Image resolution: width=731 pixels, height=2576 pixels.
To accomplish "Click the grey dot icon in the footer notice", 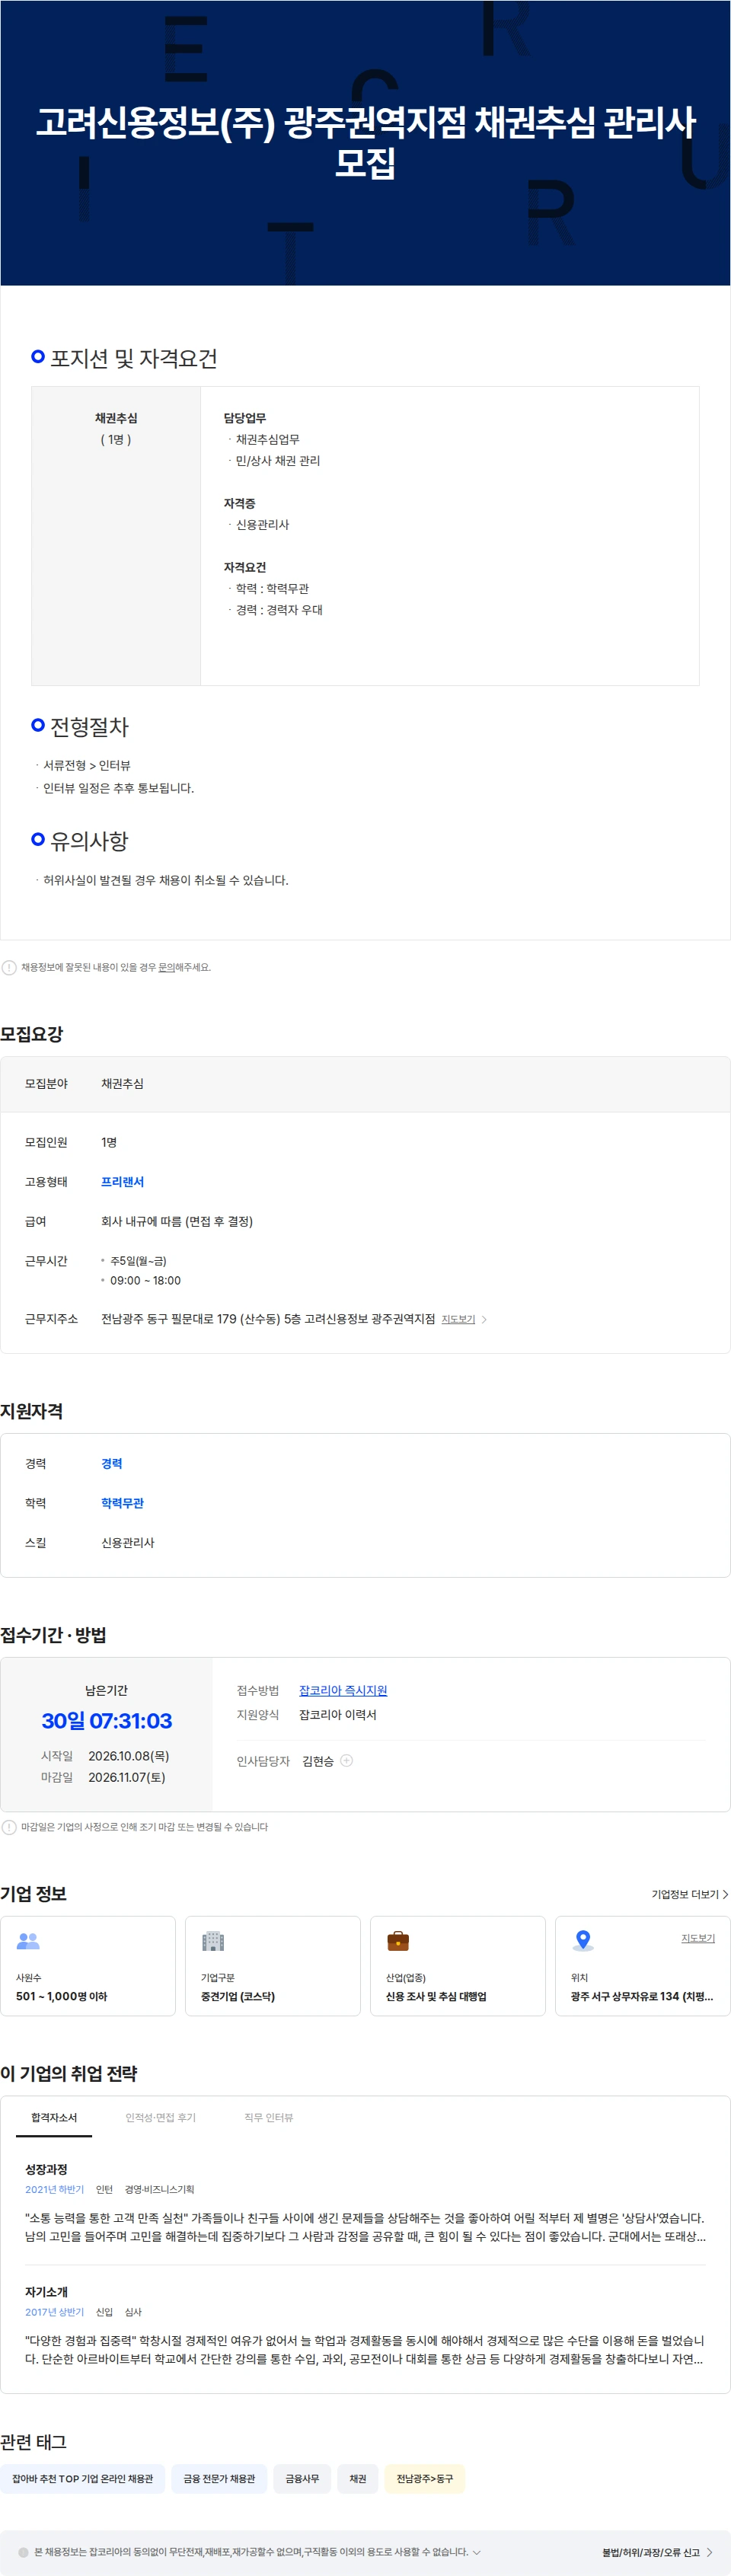I will [x=24, y=2551].
